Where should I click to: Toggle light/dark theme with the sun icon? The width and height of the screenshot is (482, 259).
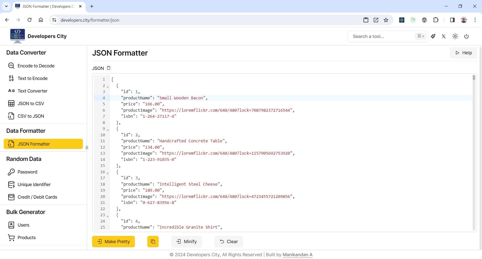click(x=455, y=36)
